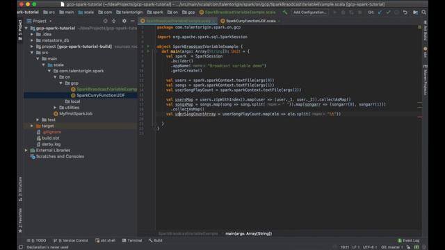Toggle the Structure tool window sidebar button
The image size is (445, 250).
(20, 189)
